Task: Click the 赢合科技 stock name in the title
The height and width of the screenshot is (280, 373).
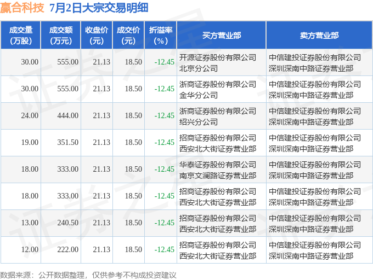Action: [x=22, y=7]
